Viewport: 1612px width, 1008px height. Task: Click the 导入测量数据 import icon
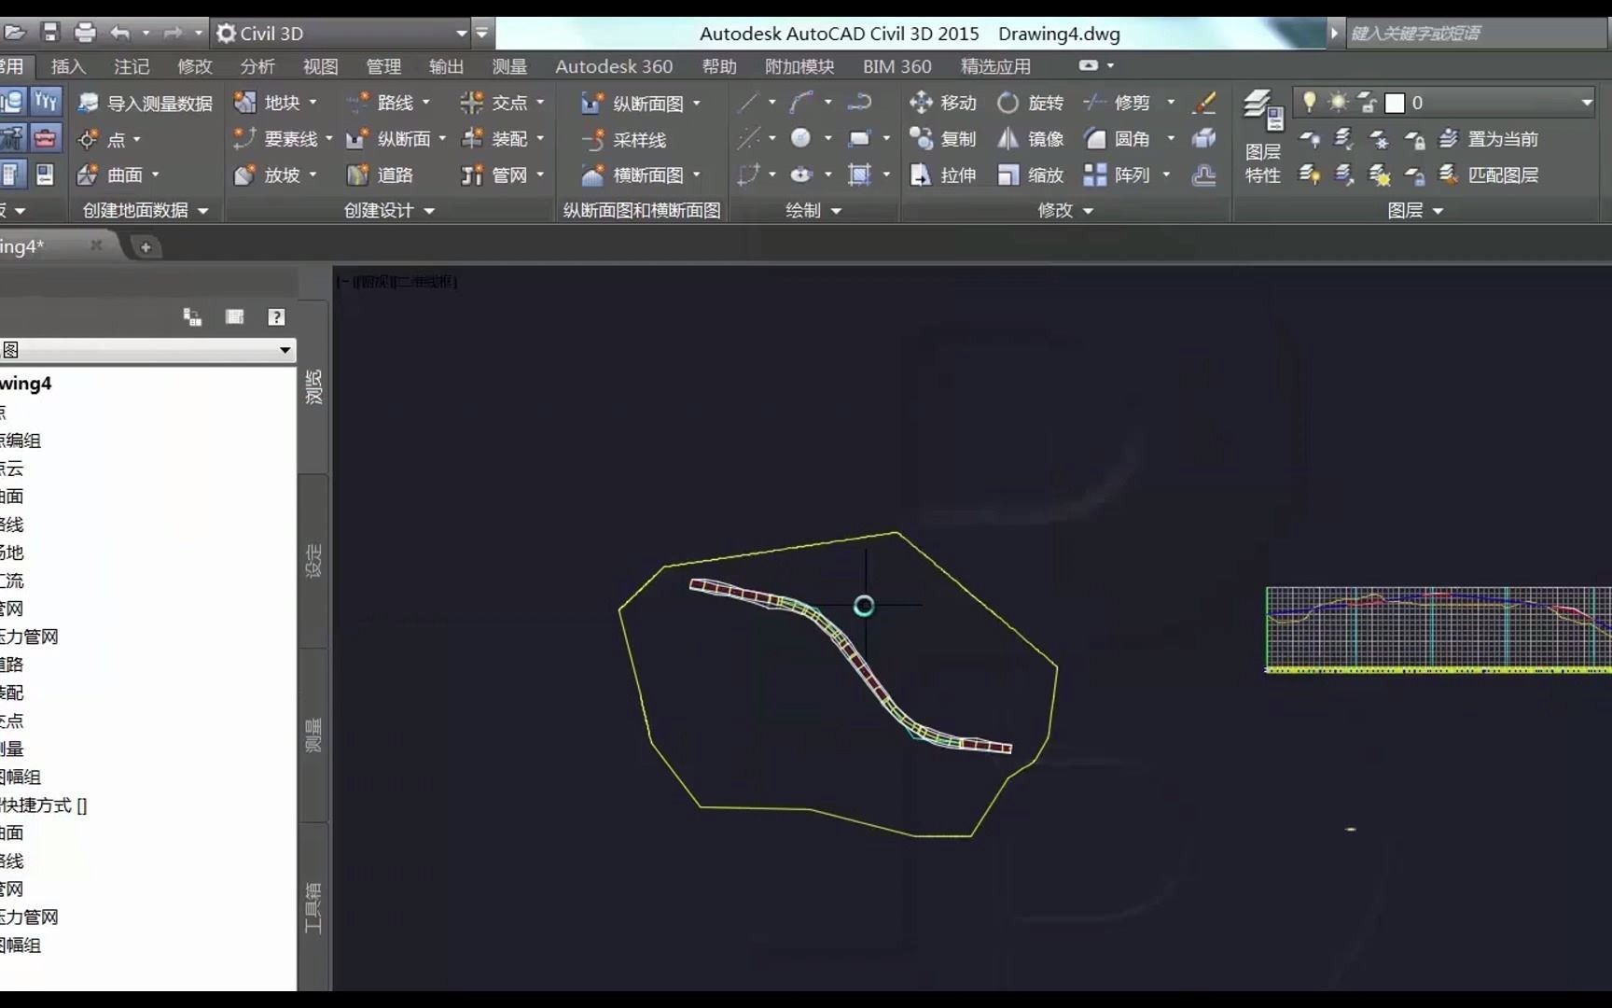coord(89,103)
